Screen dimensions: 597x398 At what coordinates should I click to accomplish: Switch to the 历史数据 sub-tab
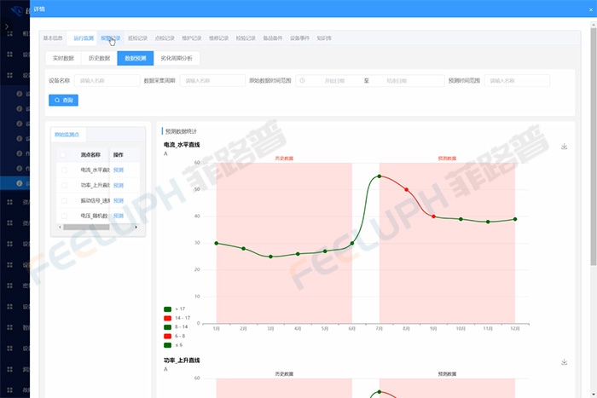99,58
